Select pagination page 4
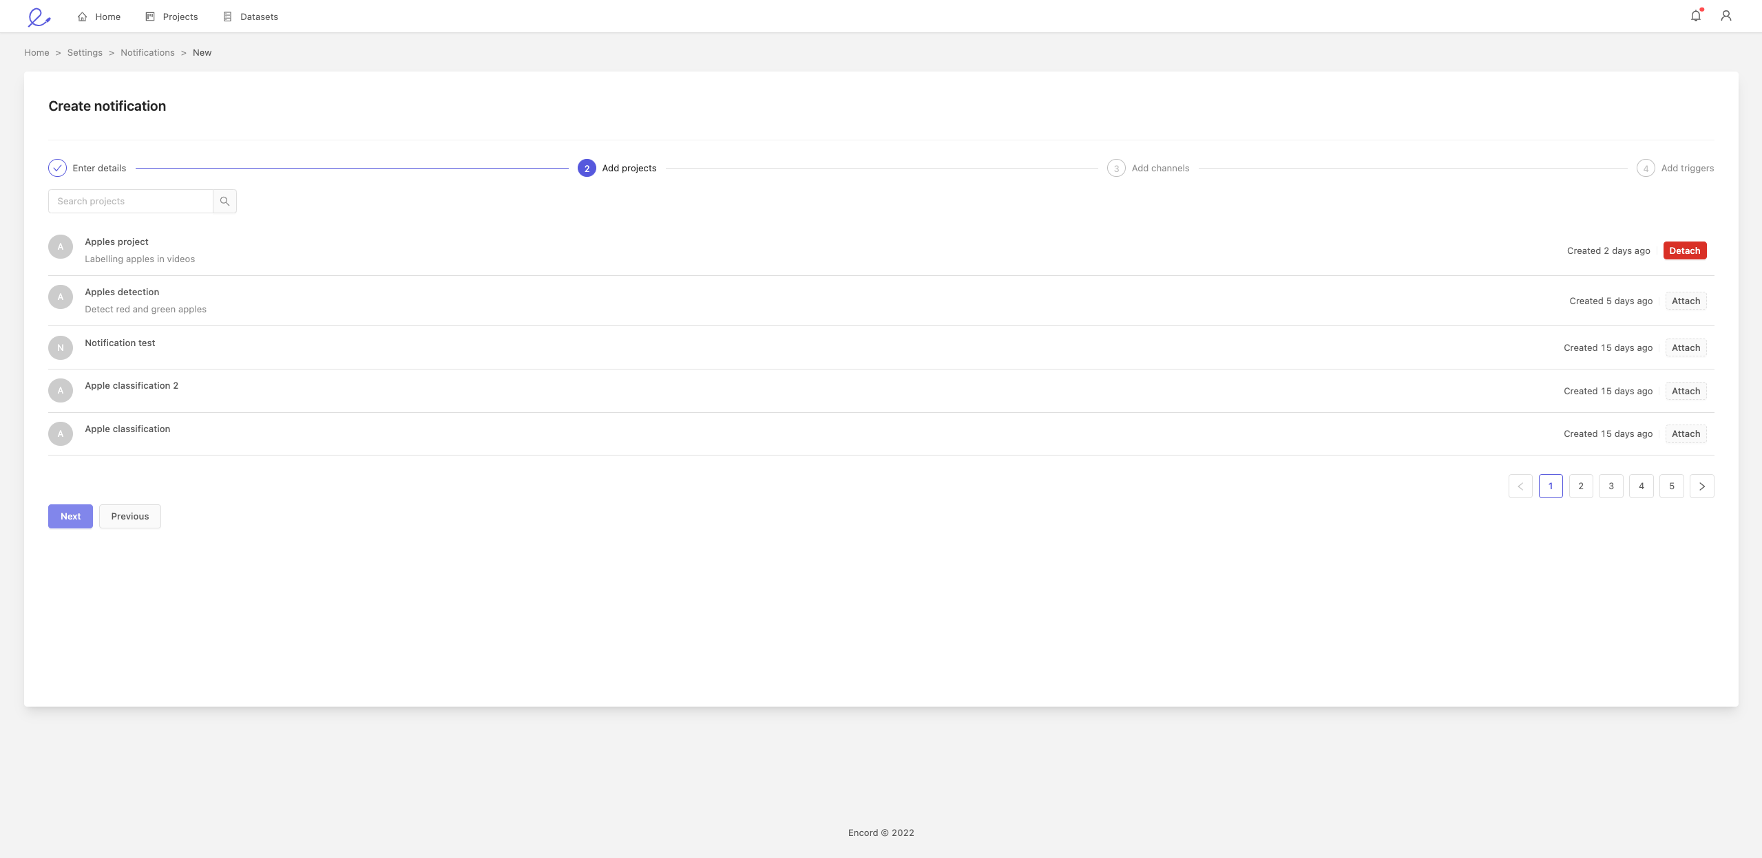The height and width of the screenshot is (858, 1762). click(1642, 486)
